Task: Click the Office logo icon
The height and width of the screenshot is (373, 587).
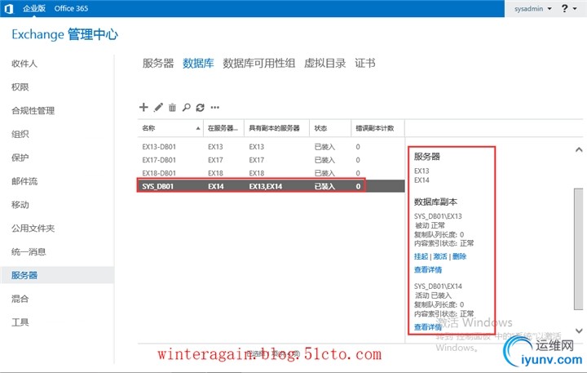Action: [9, 9]
